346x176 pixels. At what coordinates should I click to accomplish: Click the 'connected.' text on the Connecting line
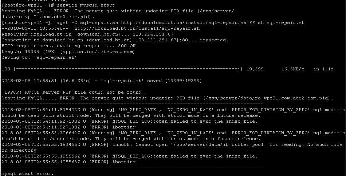point(214,40)
